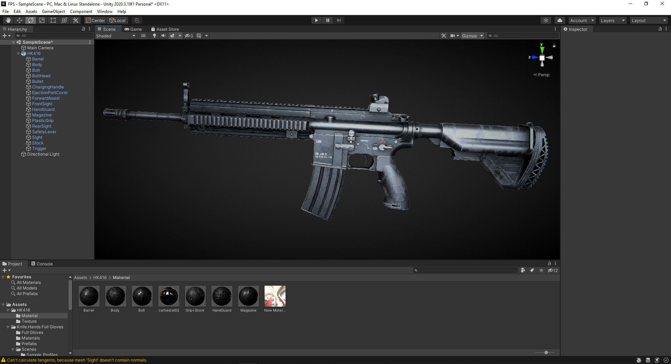
Task: Click HK416 in the breadcrumb path
Action: point(100,277)
